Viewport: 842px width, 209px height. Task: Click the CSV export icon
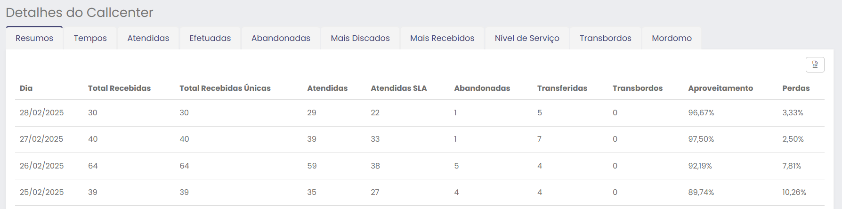pos(815,64)
